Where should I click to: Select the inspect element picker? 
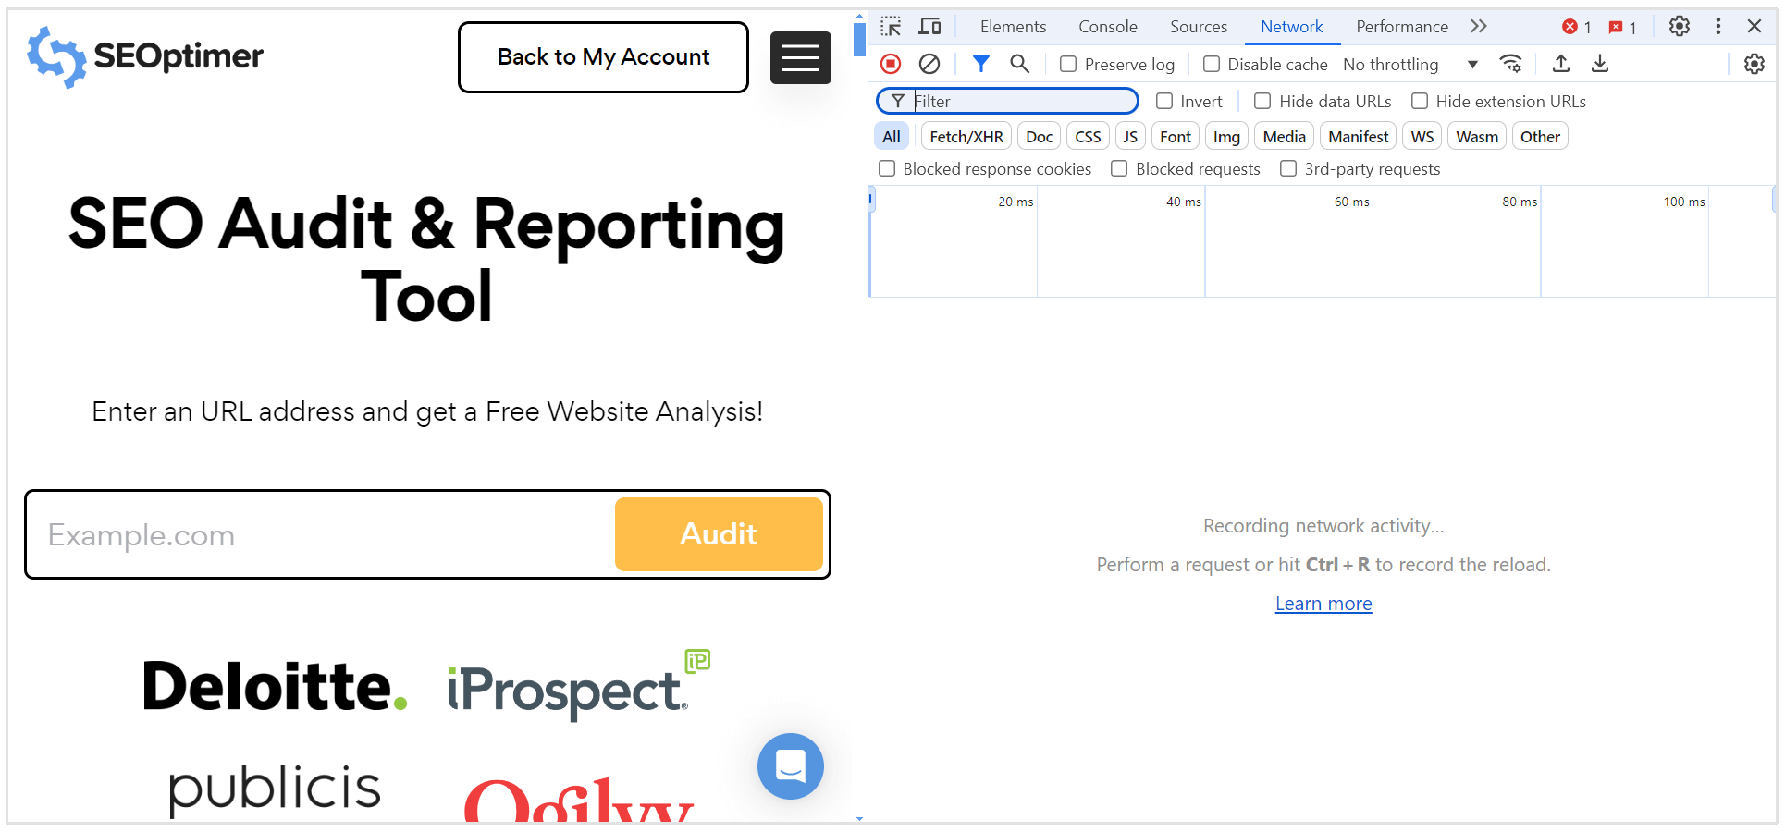[x=891, y=27]
